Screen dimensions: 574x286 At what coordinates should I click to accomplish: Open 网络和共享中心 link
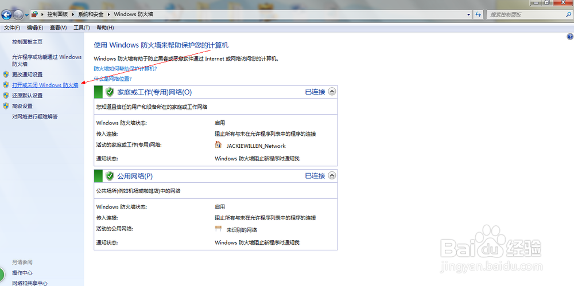point(30,283)
